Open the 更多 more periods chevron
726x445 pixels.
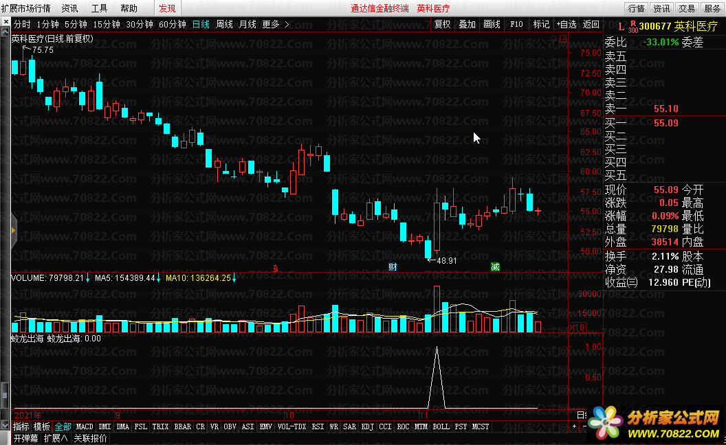(287, 25)
